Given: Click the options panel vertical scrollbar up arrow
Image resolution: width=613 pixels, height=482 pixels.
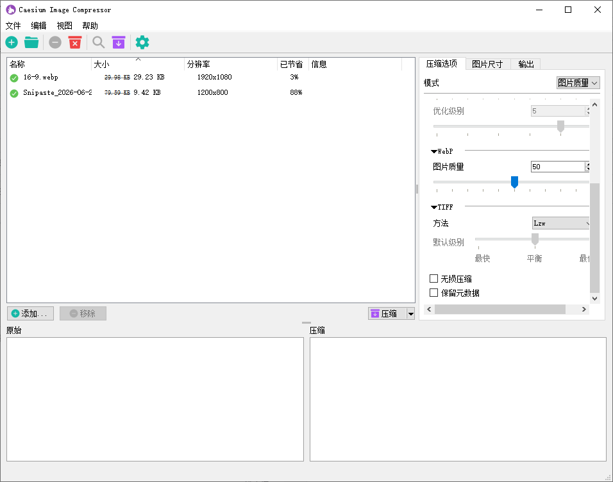Looking at the screenshot, I should [594, 104].
